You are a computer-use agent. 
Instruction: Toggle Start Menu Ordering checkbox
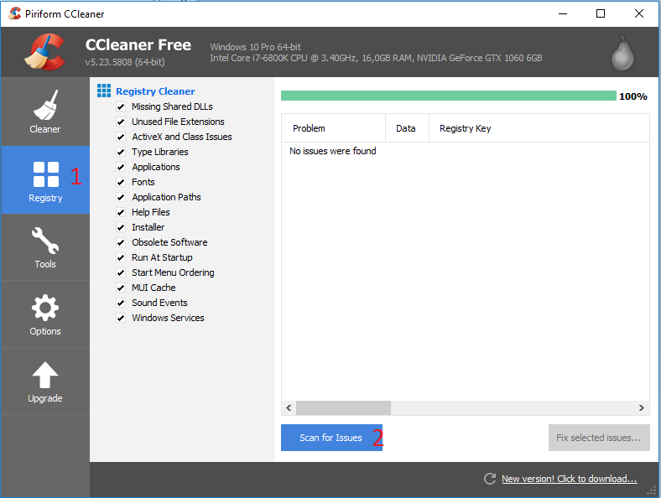pyautogui.click(x=121, y=272)
